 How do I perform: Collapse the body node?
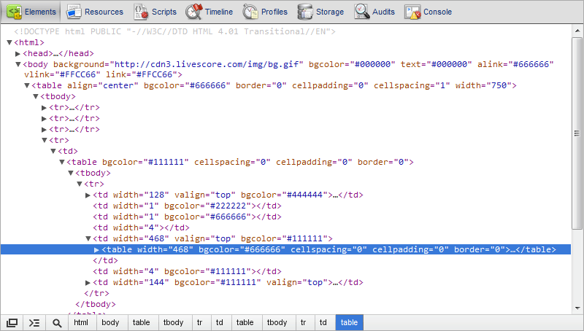click(x=18, y=64)
